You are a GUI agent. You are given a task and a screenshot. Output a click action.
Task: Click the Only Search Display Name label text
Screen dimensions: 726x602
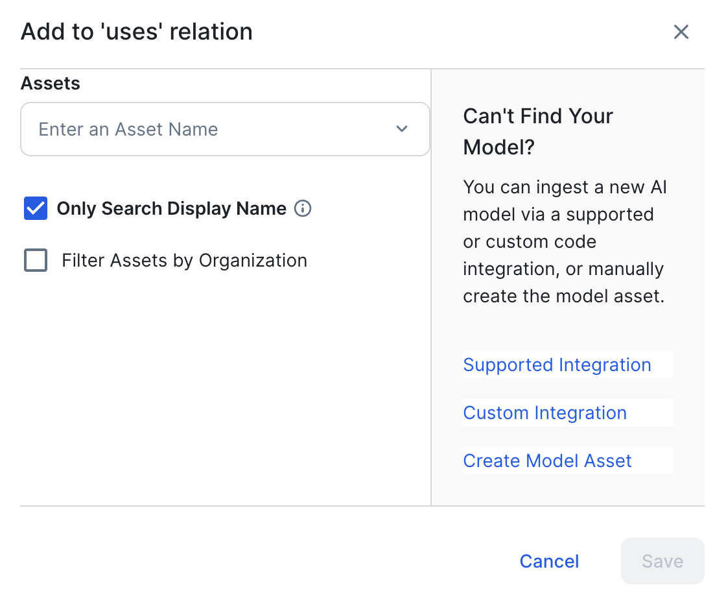tap(171, 208)
